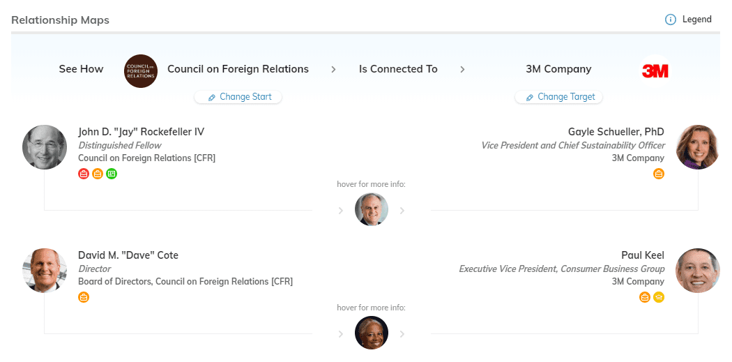The width and height of the screenshot is (732, 362).
Task: Click the connector portrait between Cote and Keel
Action: click(x=372, y=333)
